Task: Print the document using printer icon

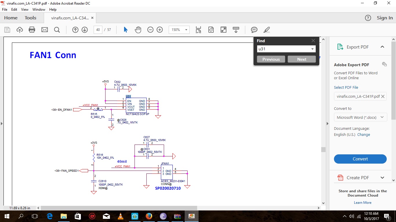Action: [x=32, y=30]
